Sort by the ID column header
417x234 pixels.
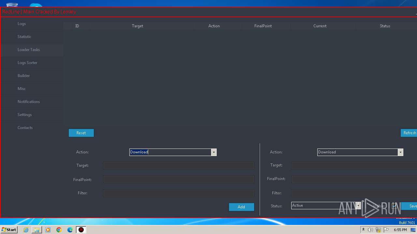coord(77,26)
